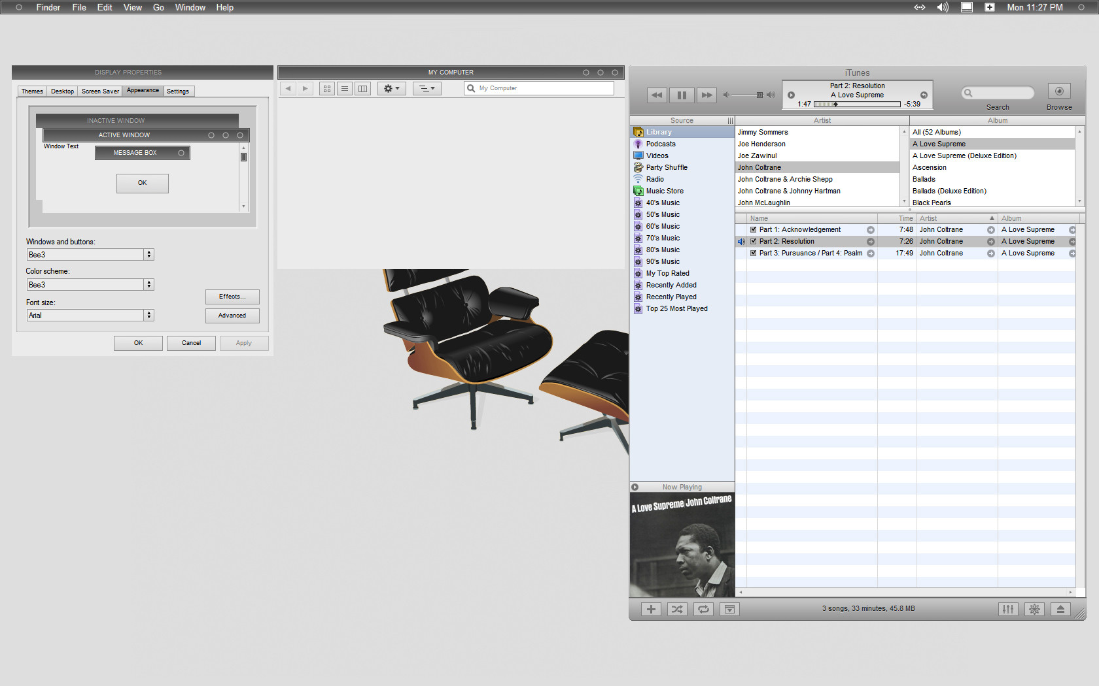Open the arrange-by dropdown in My Computer
The width and height of the screenshot is (1099, 686).
(427, 88)
